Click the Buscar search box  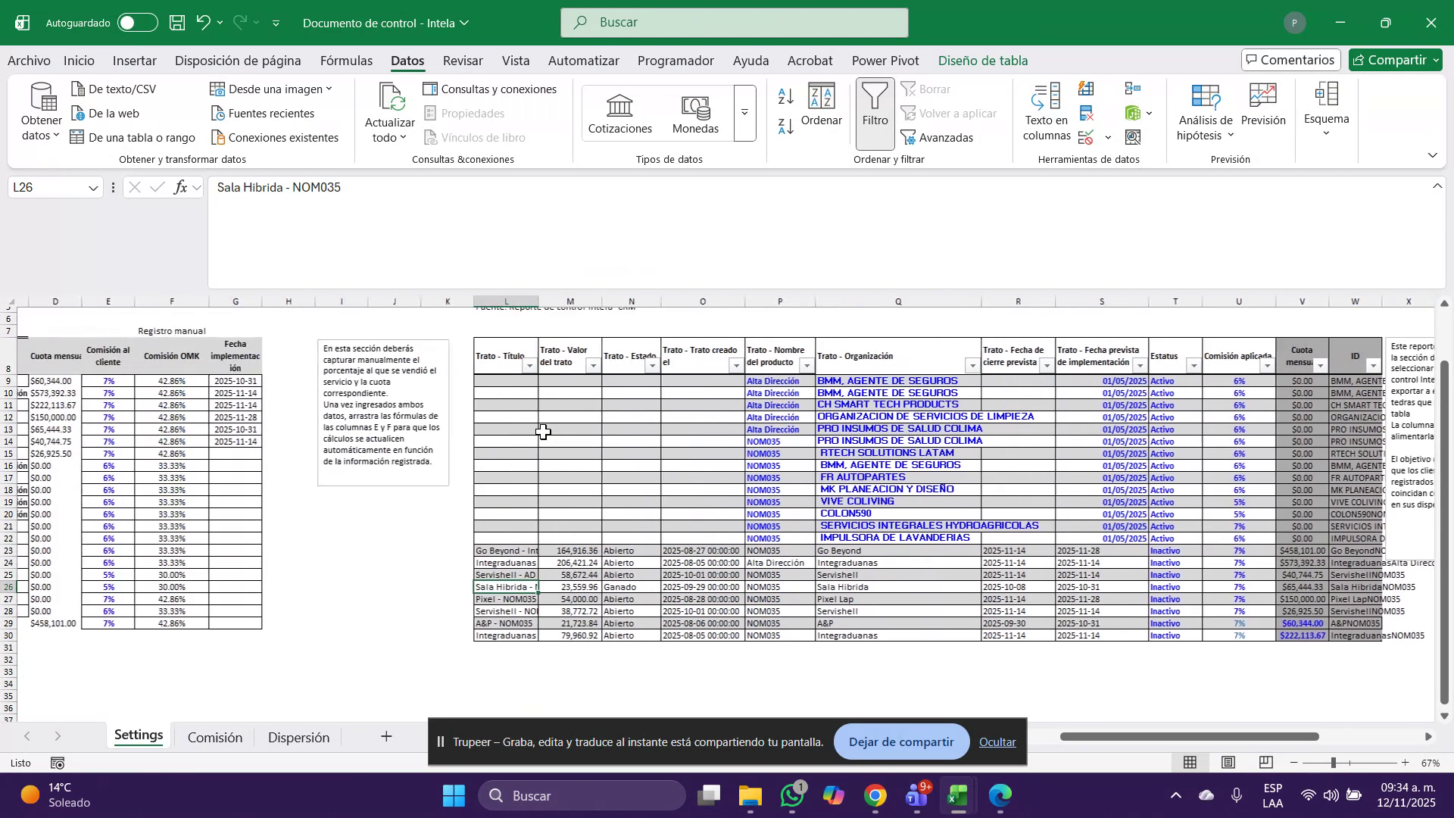(x=734, y=22)
